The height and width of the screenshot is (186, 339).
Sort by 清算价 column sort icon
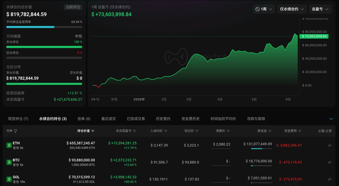tap(228, 131)
